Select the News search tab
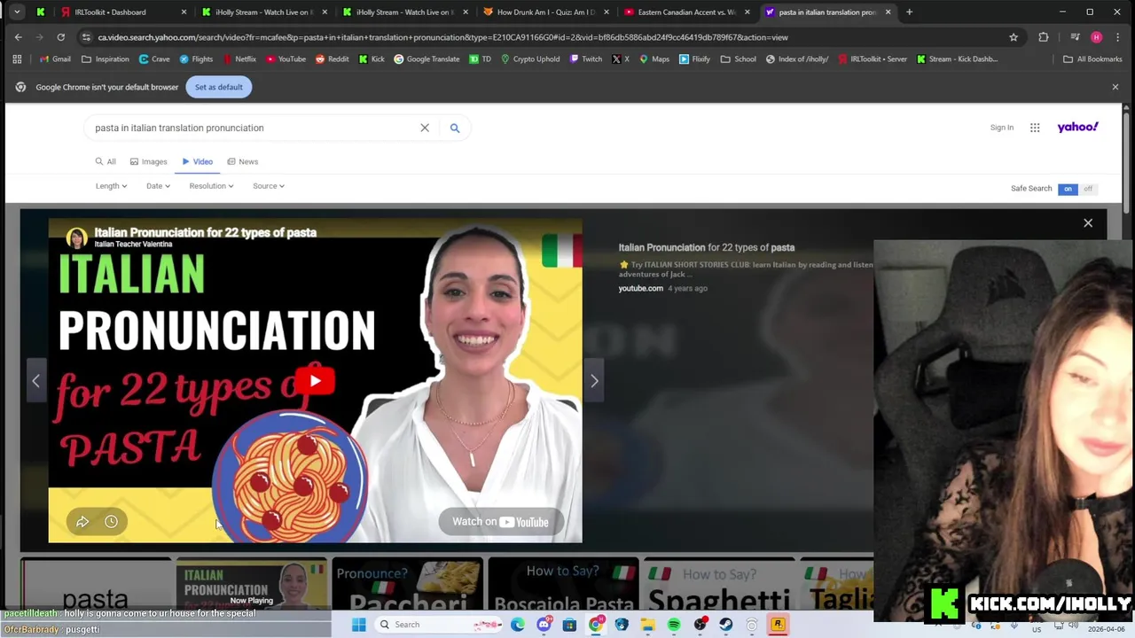 (242, 161)
